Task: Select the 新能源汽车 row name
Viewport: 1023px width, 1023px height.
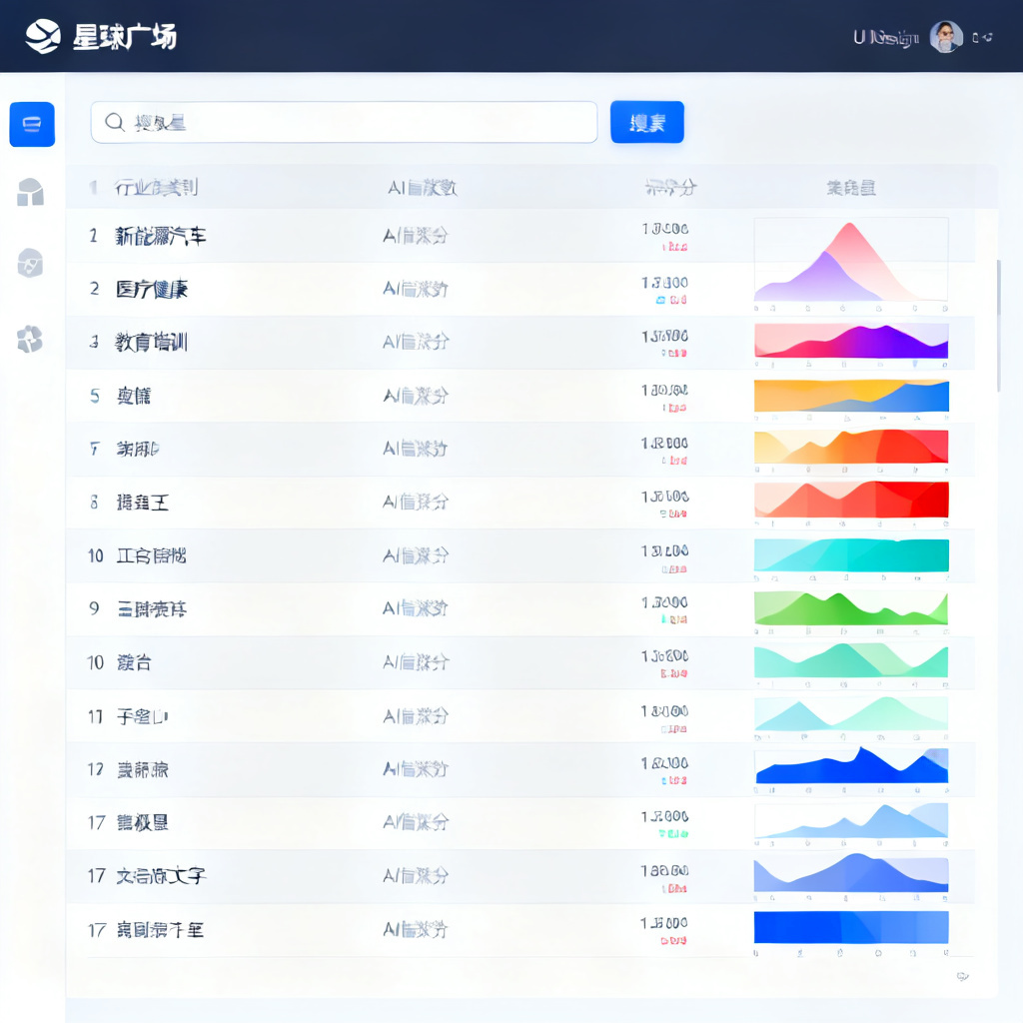Action: tap(161, 236)
